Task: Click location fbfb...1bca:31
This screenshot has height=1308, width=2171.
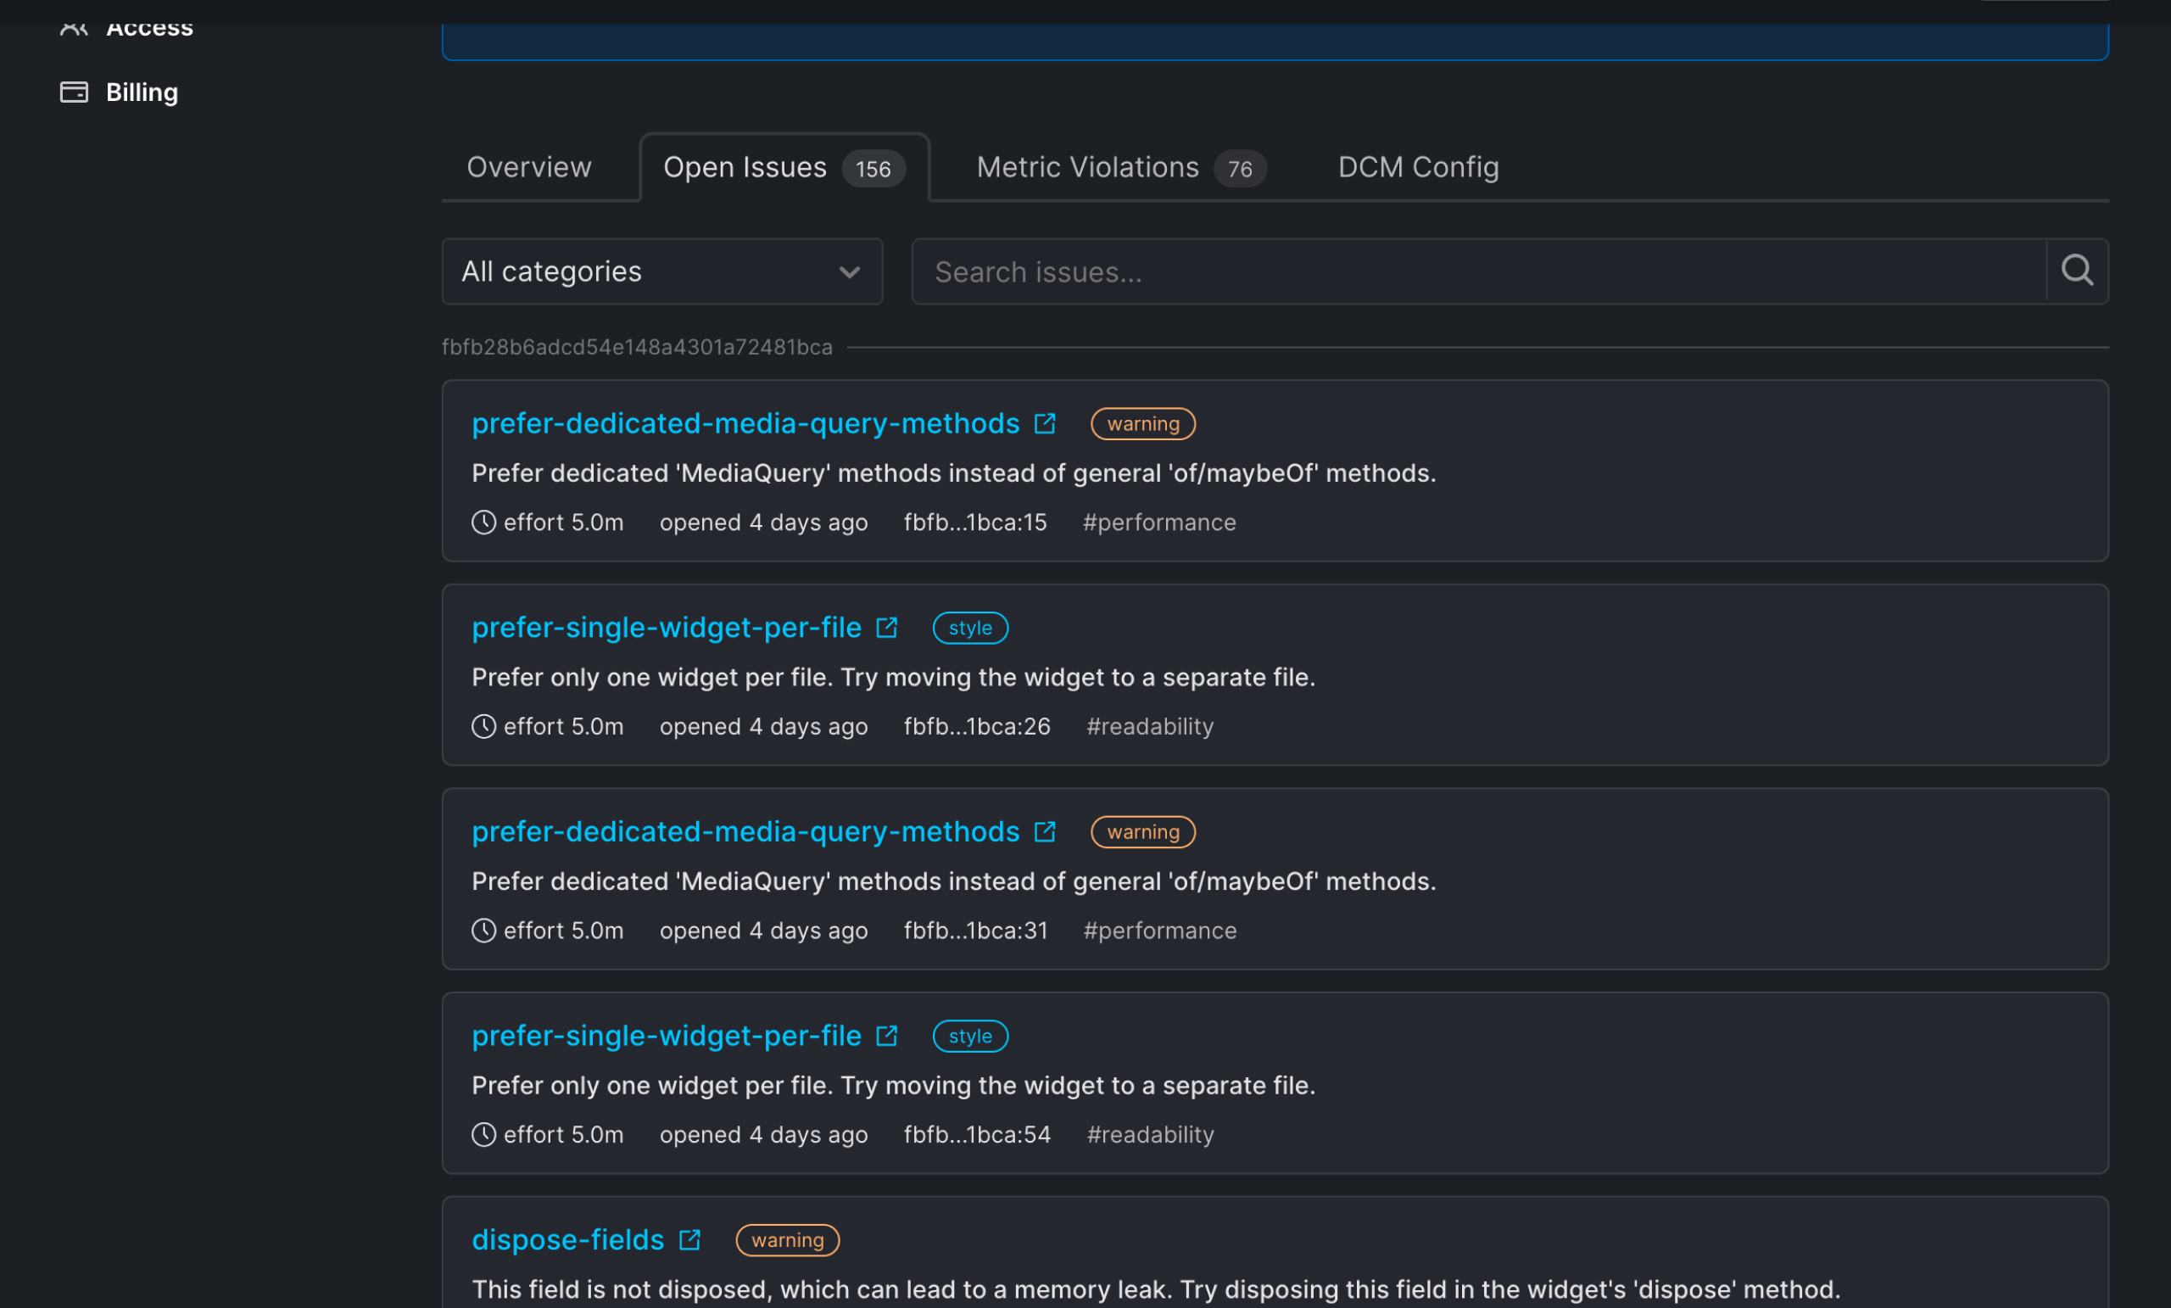Action: pos(976,931)
